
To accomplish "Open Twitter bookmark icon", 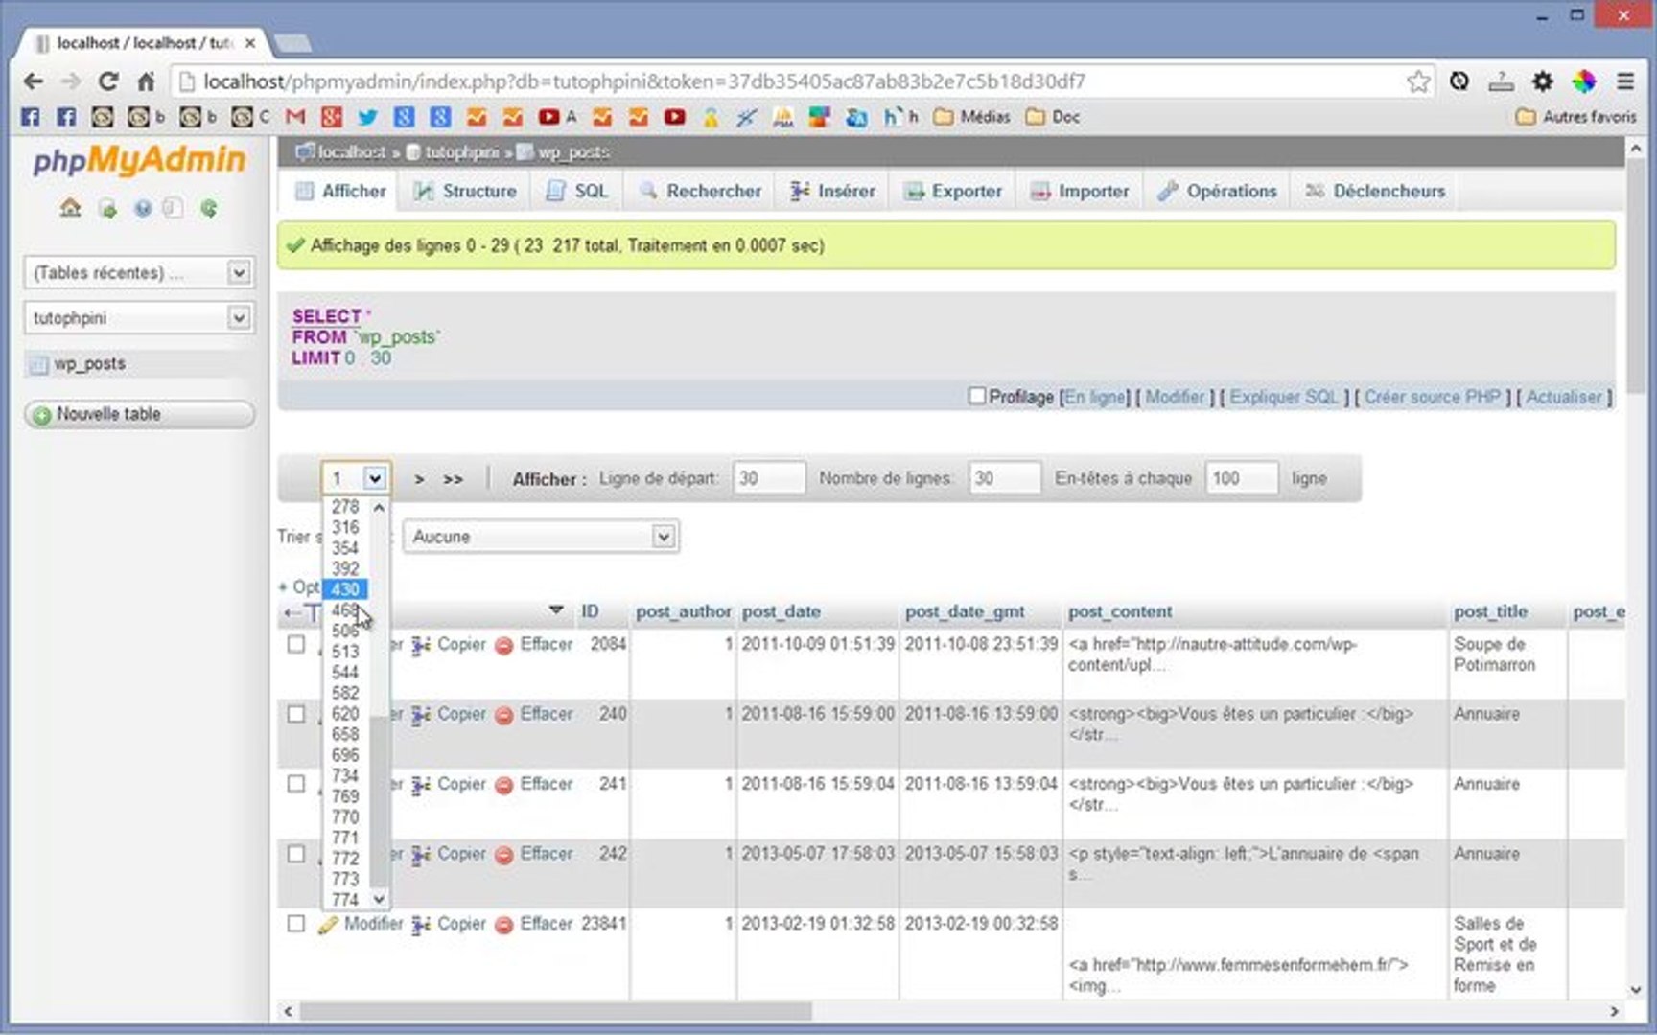I will [x=367, y=117].
